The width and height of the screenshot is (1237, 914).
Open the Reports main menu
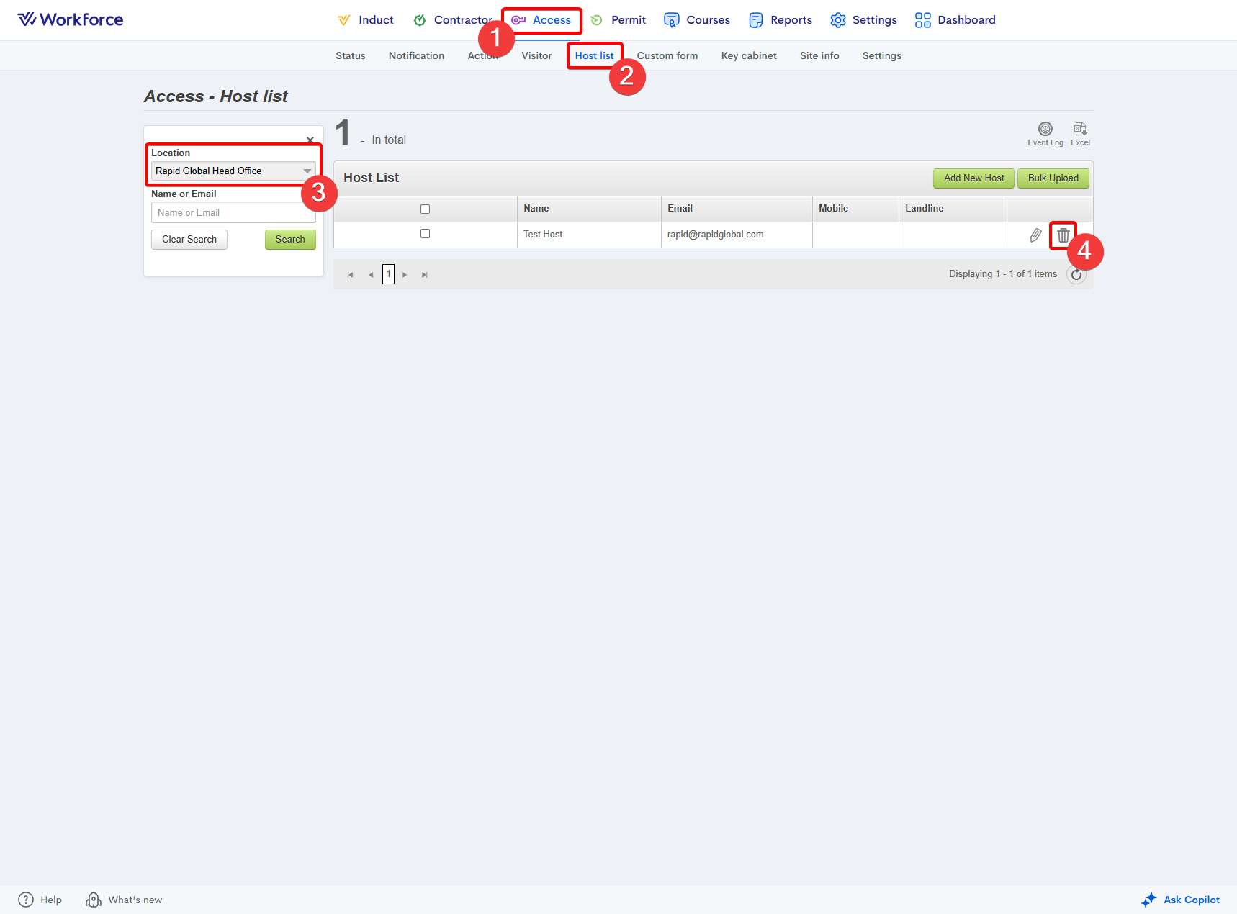click(x=781, y=20)
